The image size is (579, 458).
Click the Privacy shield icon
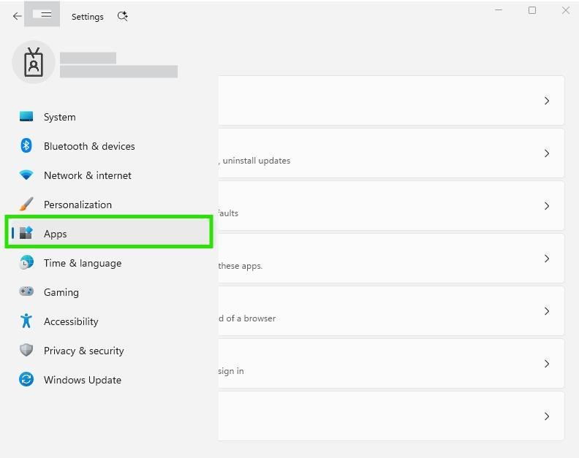tap(26, 350)
